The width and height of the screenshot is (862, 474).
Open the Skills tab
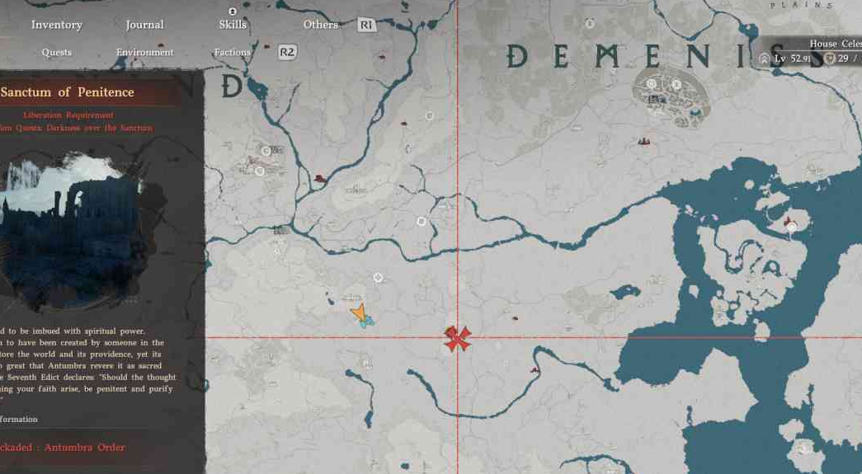[x=233, y=25]
